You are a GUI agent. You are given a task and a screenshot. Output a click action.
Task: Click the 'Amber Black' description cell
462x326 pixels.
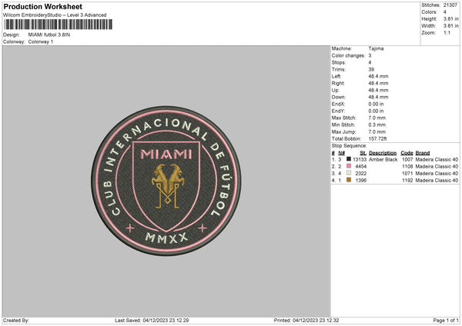point(383,159)
